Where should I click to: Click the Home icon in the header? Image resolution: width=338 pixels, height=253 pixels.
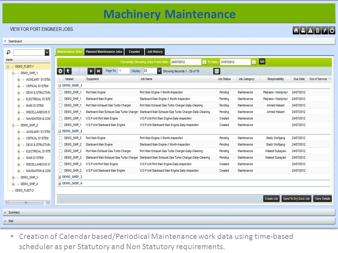296,31
